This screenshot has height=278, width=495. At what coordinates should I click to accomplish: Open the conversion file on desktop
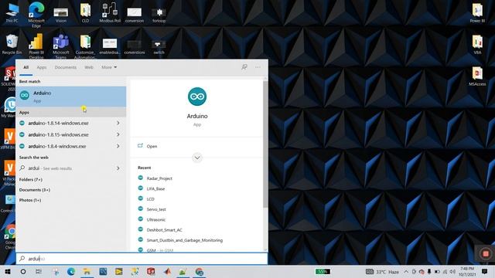pos(134,15)
